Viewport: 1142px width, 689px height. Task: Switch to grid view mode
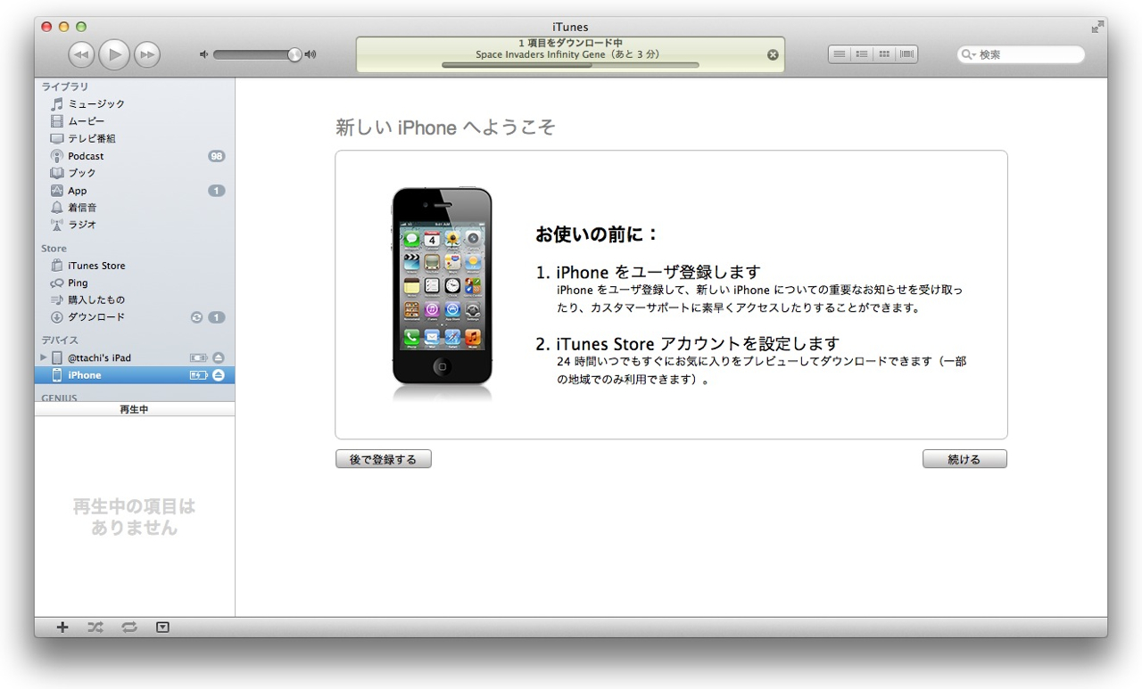click(x=884, y=54)
